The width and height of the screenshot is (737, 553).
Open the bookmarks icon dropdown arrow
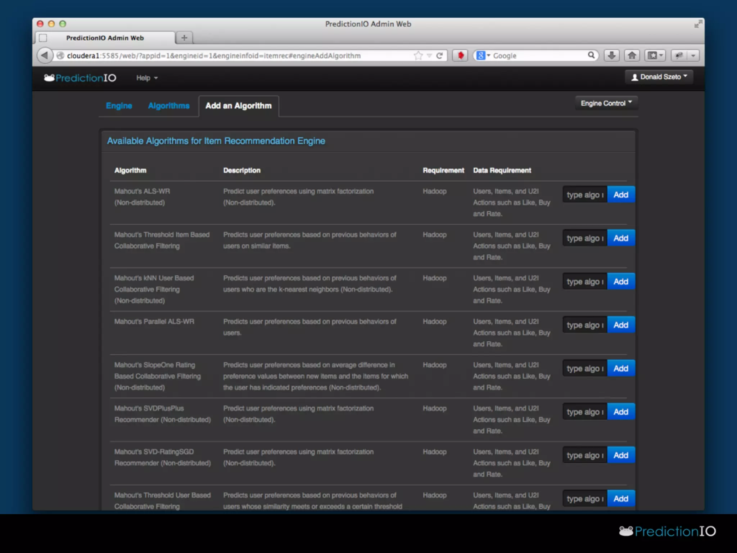661,55
